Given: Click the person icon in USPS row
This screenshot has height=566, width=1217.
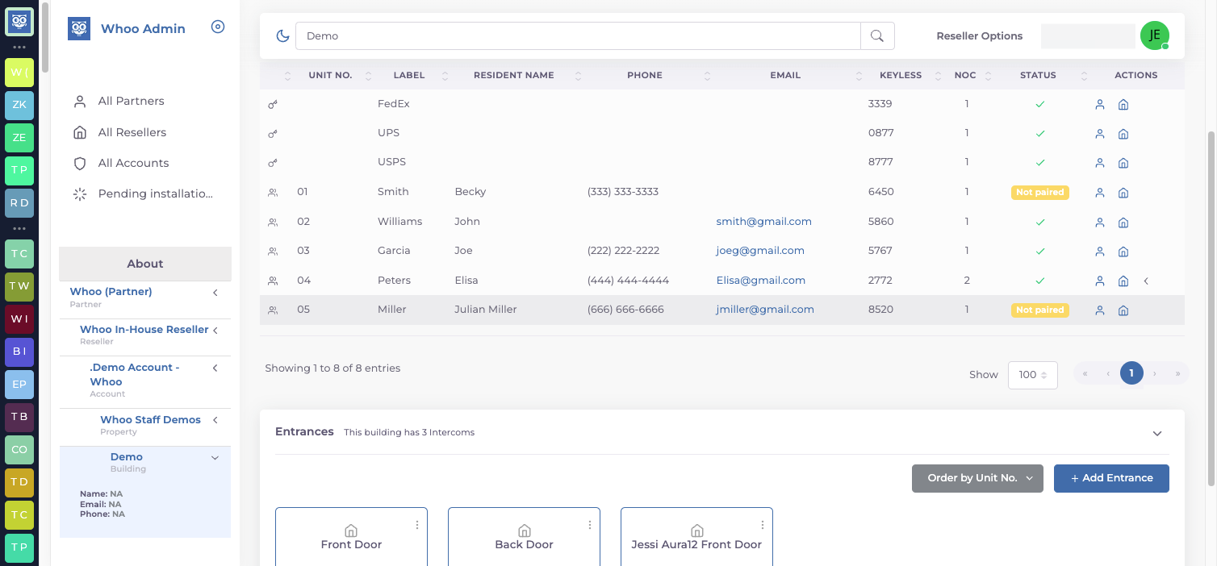Looking at the screenshot, I should pos(1099,163).
